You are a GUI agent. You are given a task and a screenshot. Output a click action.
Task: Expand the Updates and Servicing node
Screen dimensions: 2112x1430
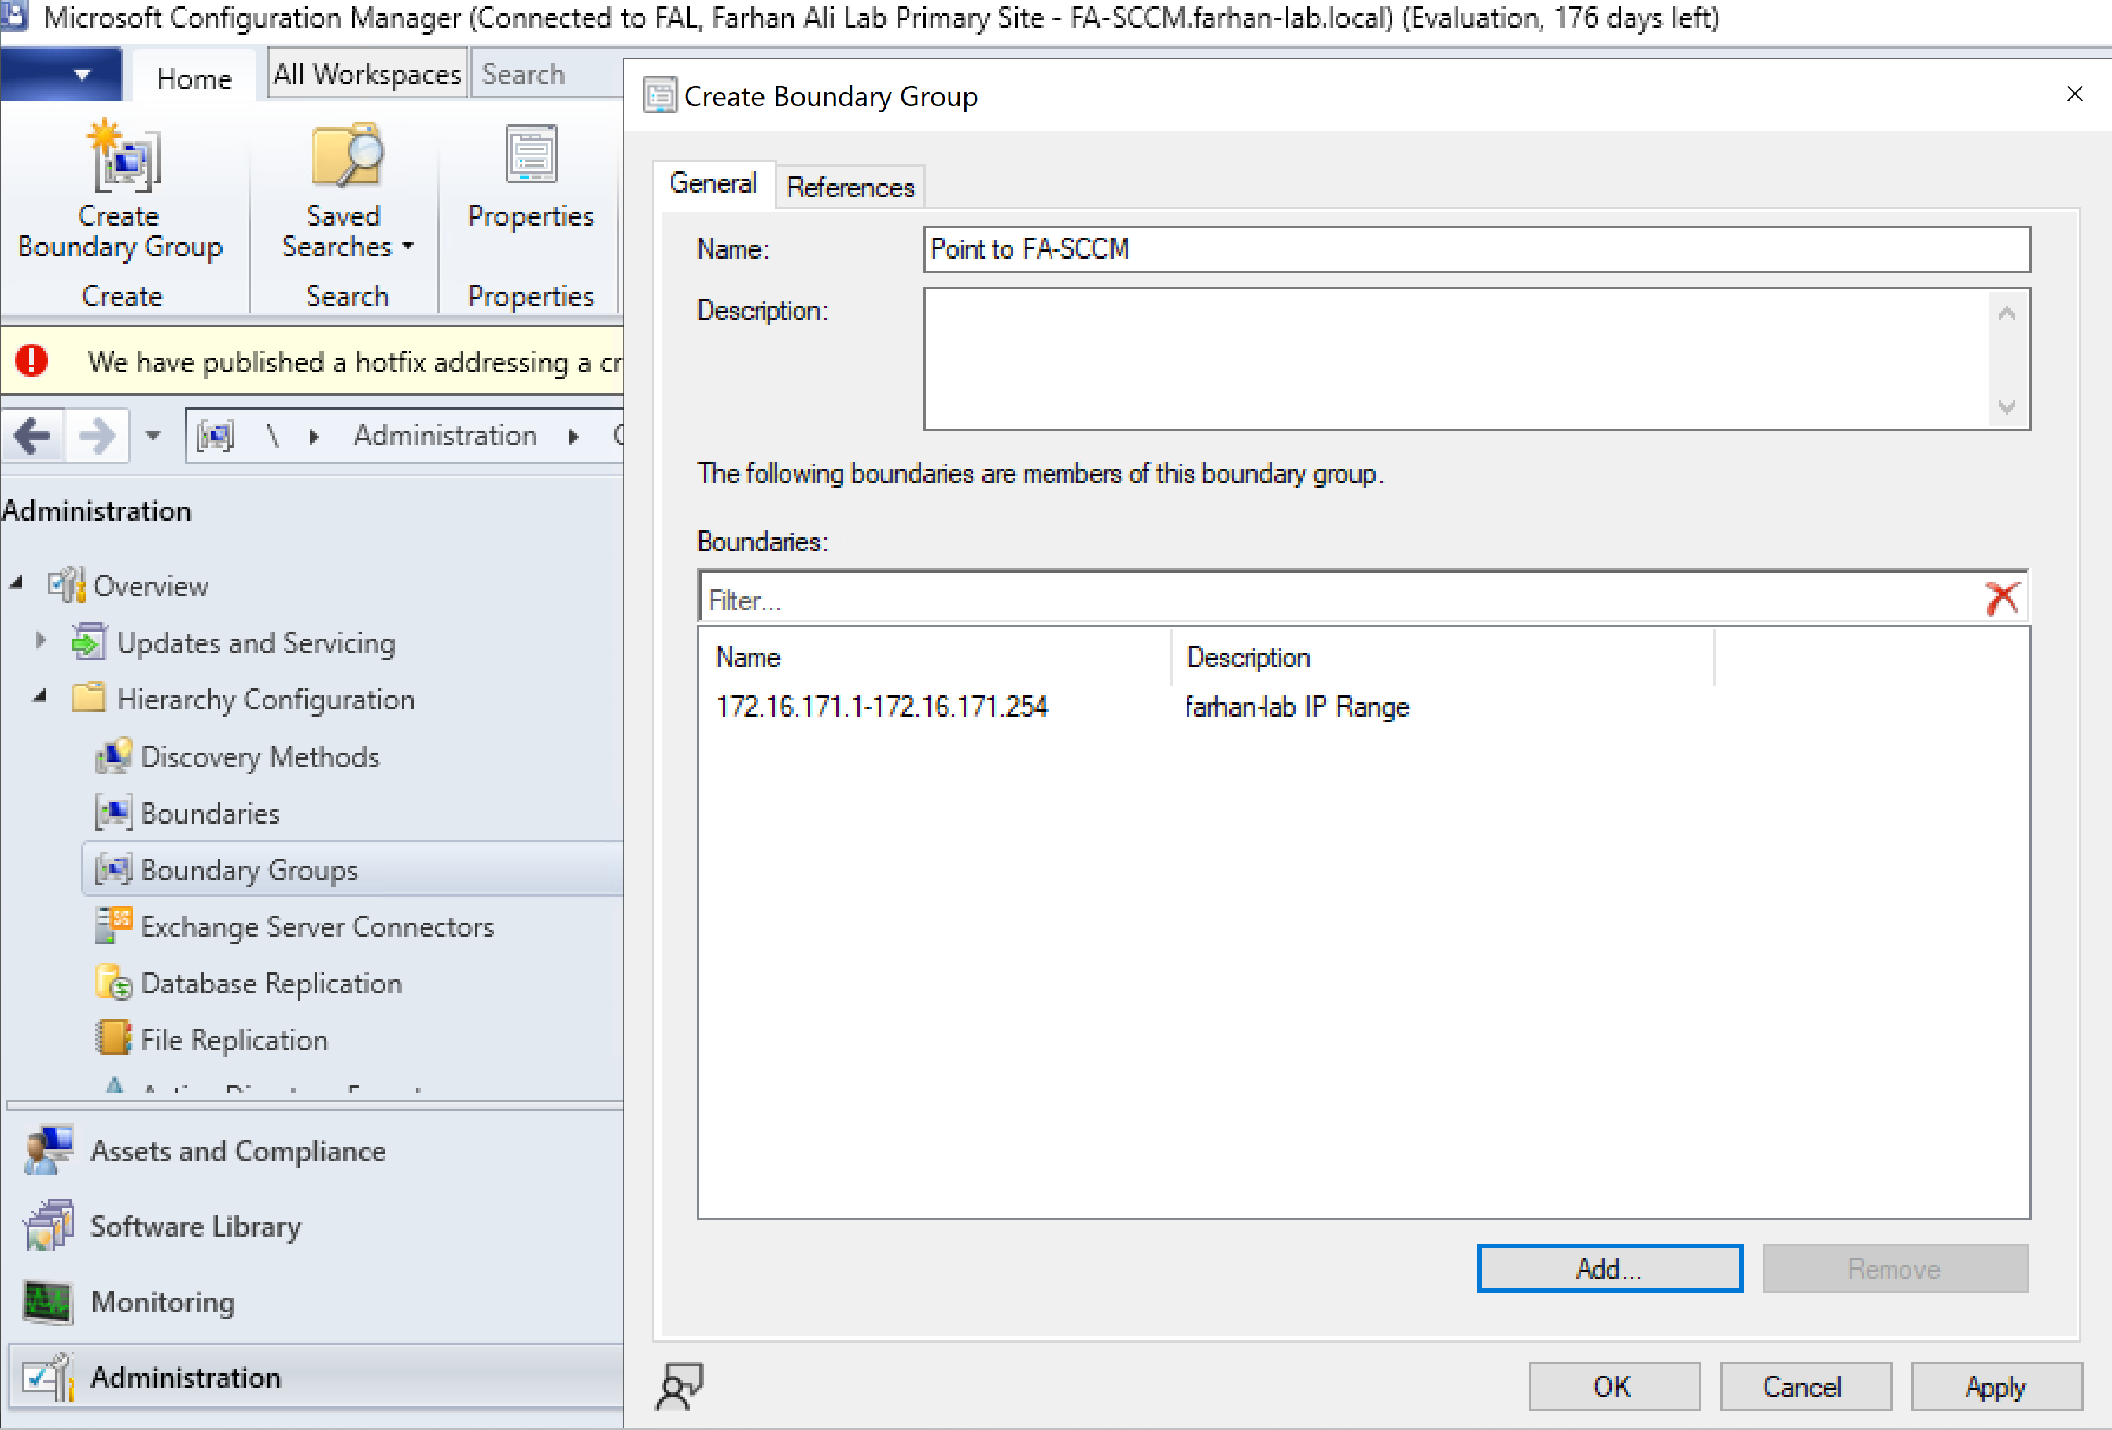click(40, 641)
